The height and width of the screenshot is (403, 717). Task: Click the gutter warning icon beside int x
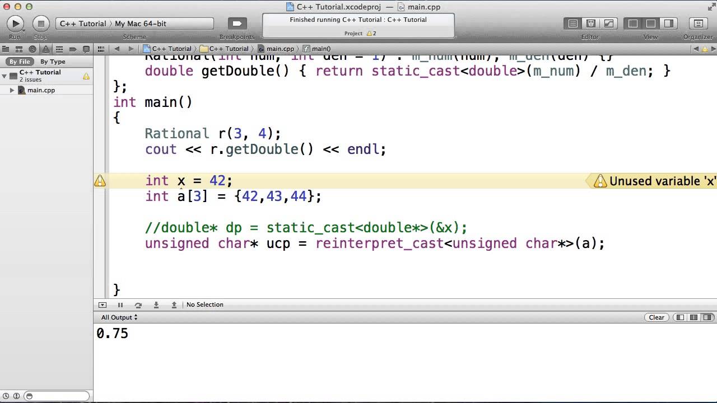(x=100, y=181)
